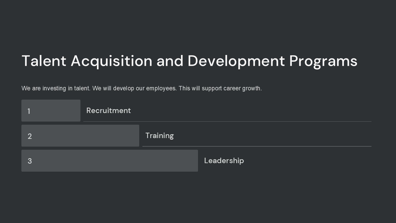Screen dimensions: 396x223
Task: Select the gray bar numbered 2
Action: (80, 136)
